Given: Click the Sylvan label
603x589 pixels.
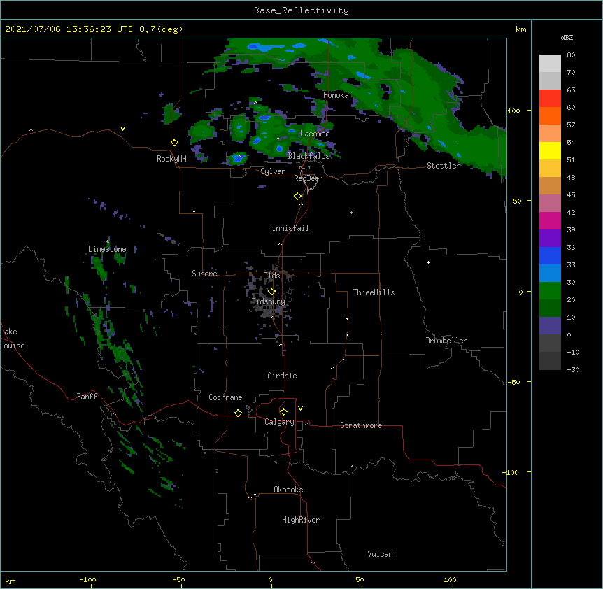Looking at the screenshot, I should pos(273,171).
